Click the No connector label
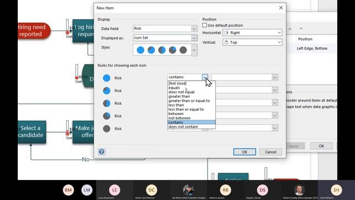This screenshot has width=355, height=200. 85,159
